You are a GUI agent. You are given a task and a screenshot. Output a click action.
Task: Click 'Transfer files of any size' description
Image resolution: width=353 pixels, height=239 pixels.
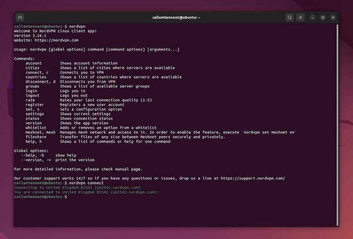tap(142, 137)
